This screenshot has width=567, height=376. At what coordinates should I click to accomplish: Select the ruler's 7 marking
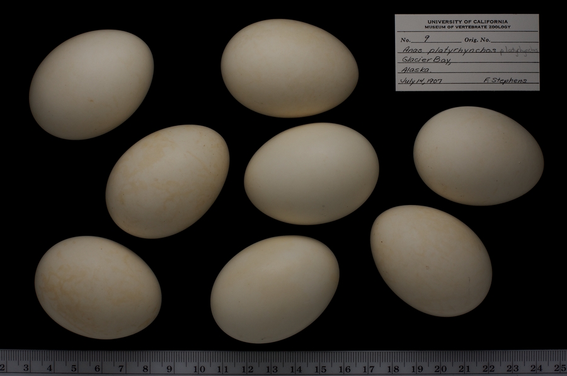click(x=122, y=368)
